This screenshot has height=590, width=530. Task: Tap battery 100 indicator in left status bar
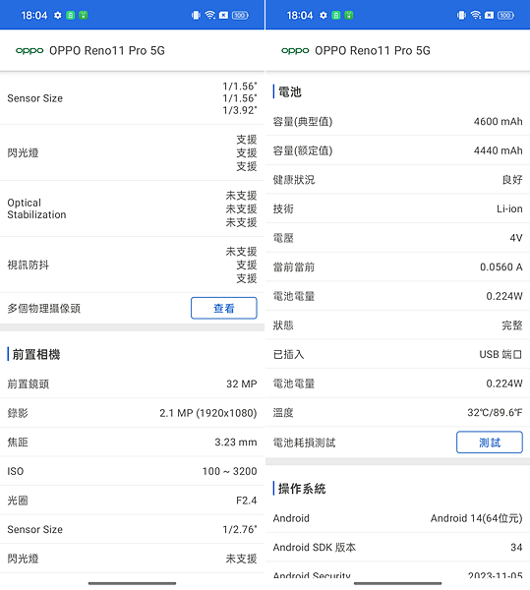pos(240,16)
